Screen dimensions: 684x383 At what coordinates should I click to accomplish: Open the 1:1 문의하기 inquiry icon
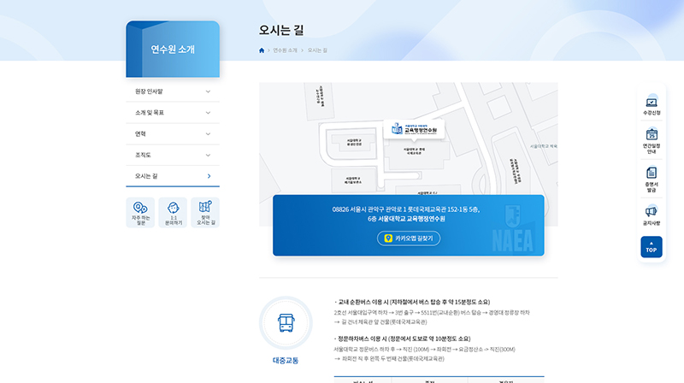(173, 212)
